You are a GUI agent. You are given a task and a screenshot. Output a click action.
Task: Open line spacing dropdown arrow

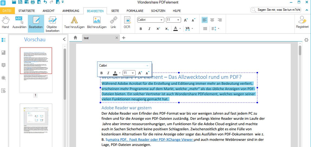pyautogui.click(x=219, y=29)
